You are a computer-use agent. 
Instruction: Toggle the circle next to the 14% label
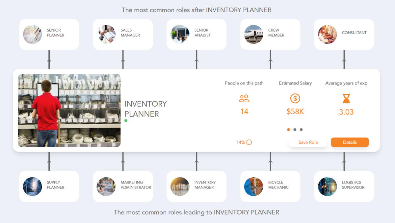[249, 142]
